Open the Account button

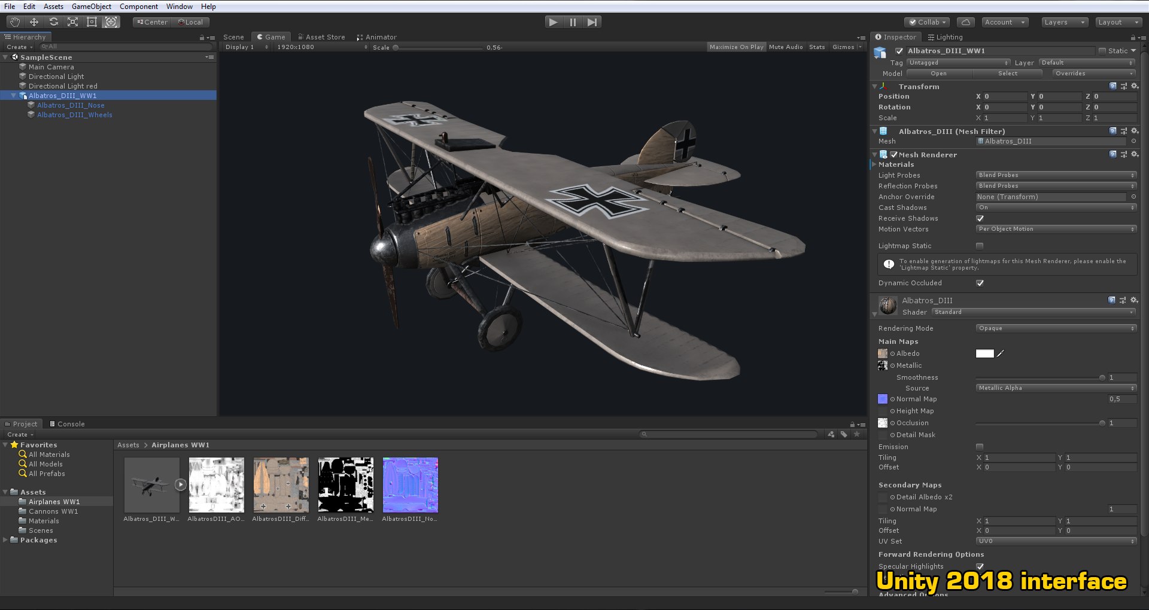pos(1005,22)
